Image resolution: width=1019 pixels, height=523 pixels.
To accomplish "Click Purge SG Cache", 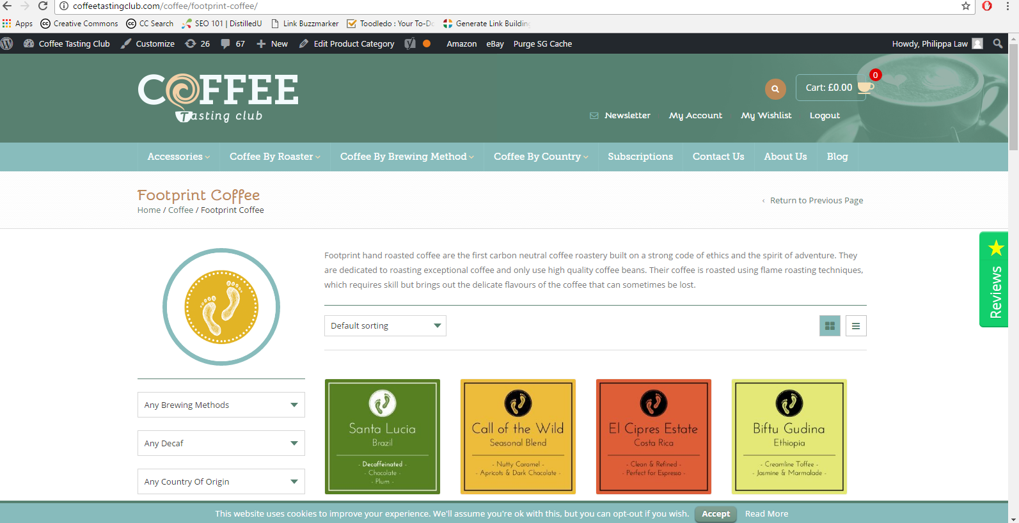I will click(x=542, y=43).
